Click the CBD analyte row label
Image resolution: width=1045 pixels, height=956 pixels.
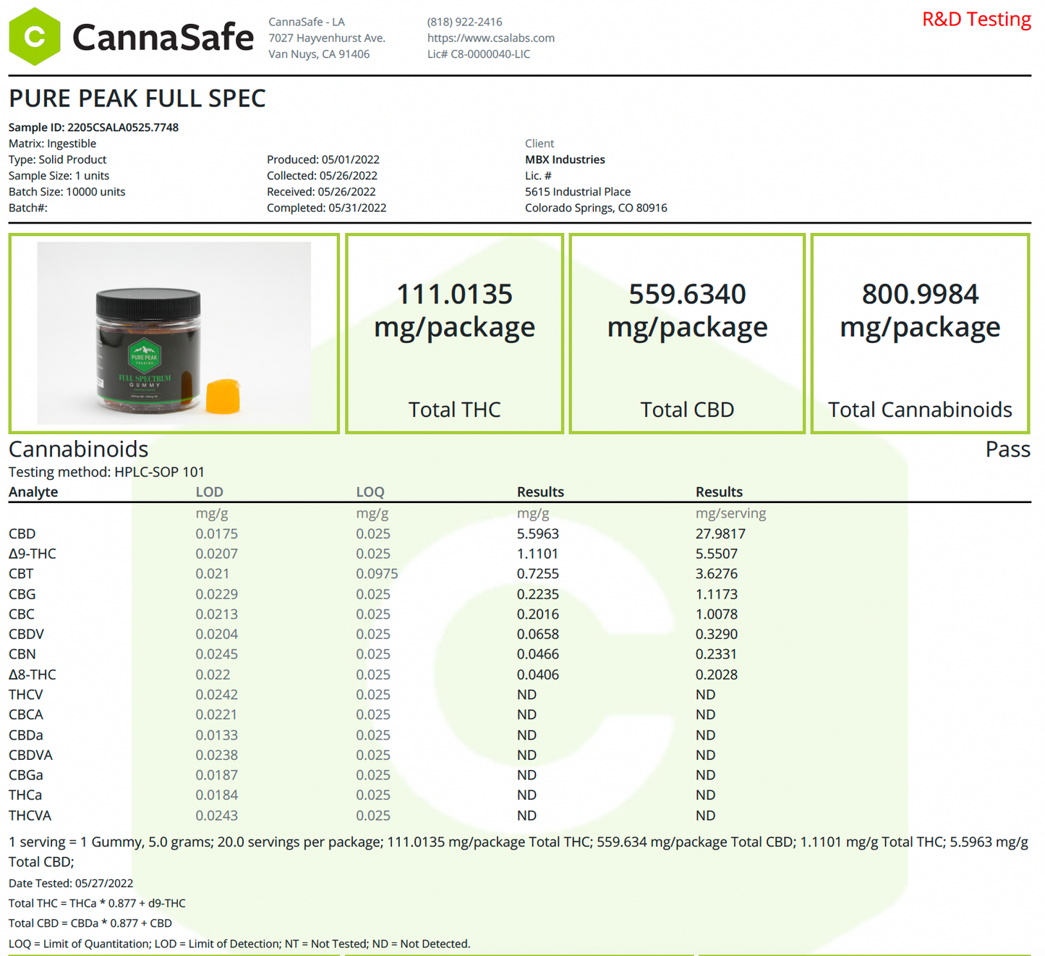[x=22, y=534]
